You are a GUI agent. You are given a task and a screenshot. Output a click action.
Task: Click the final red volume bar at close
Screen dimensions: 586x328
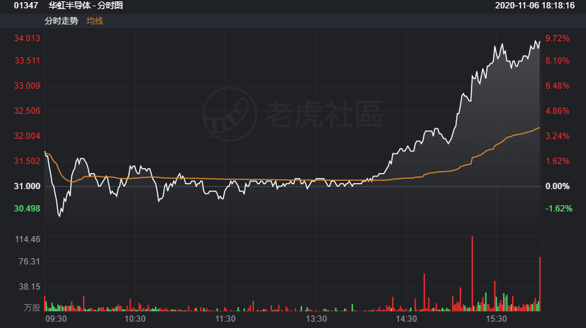[x=540, y=284]
